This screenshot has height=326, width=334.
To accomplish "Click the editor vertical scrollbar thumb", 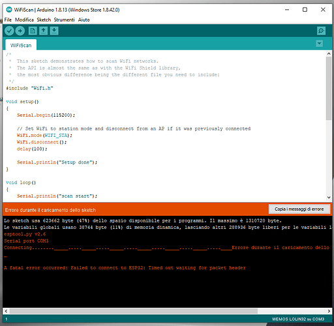I will [x=329, y=88].
